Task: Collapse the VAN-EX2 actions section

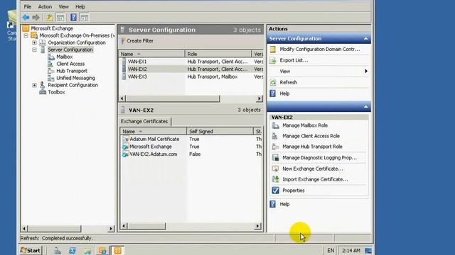Action: pyautogui.click(x=365, y=107)
